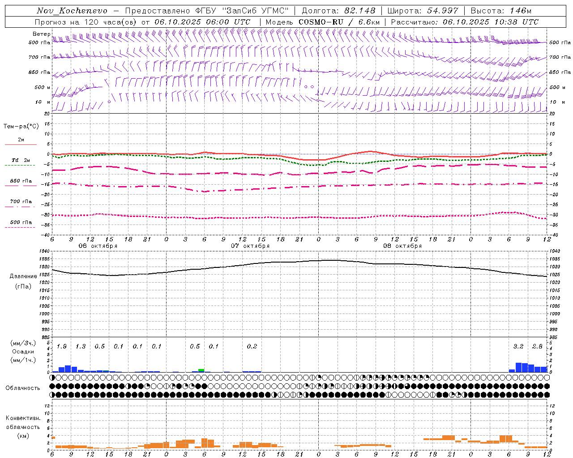Image resolution: width=573 pixels, height=458 pixels.
Task: Click the Nov_Kochenevo station title
Action: point(72,11)
